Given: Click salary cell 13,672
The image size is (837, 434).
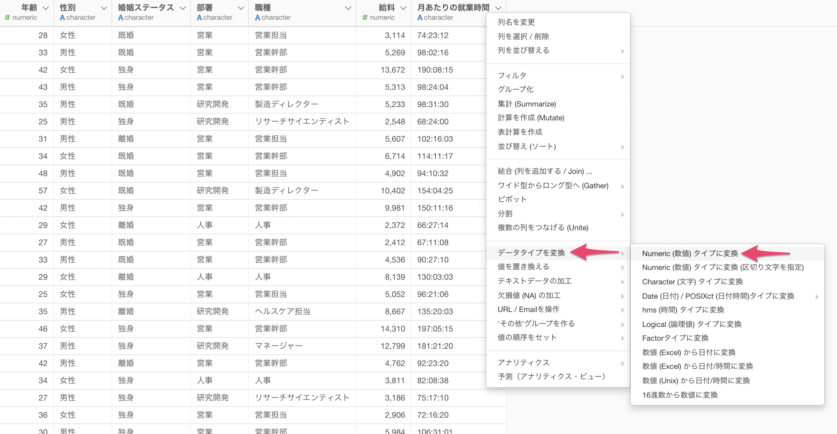Looking at the screenshot, I should pos(384,70).
